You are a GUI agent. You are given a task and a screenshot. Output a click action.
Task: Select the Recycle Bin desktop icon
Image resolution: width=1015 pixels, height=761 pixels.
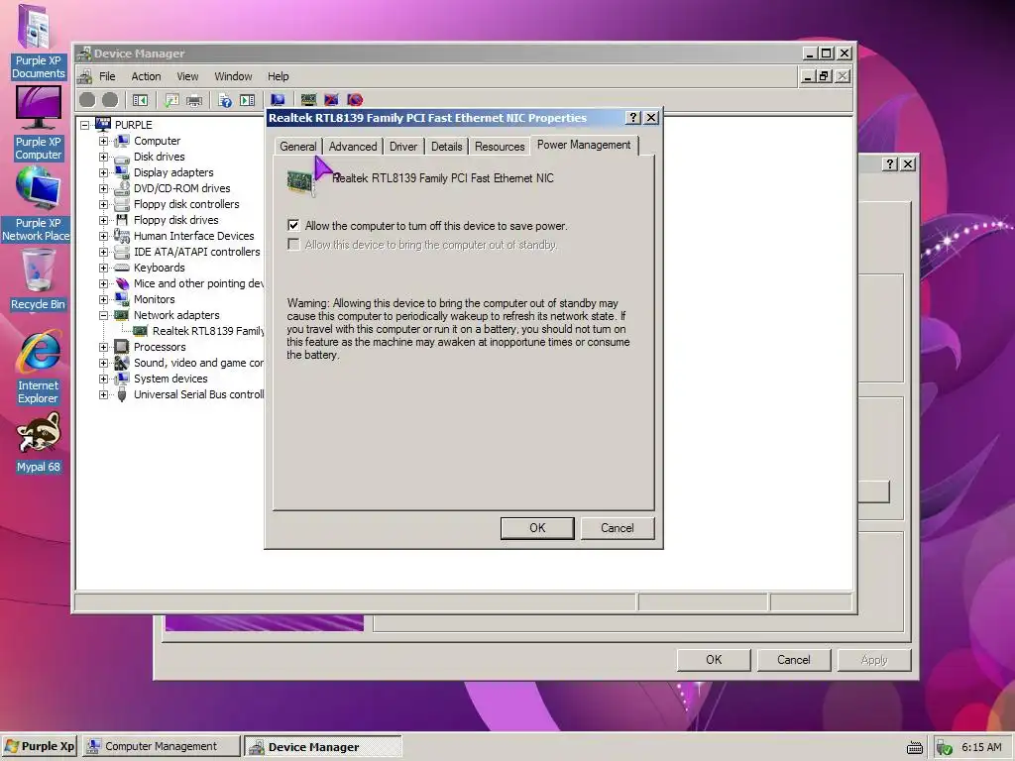point(38,279)
